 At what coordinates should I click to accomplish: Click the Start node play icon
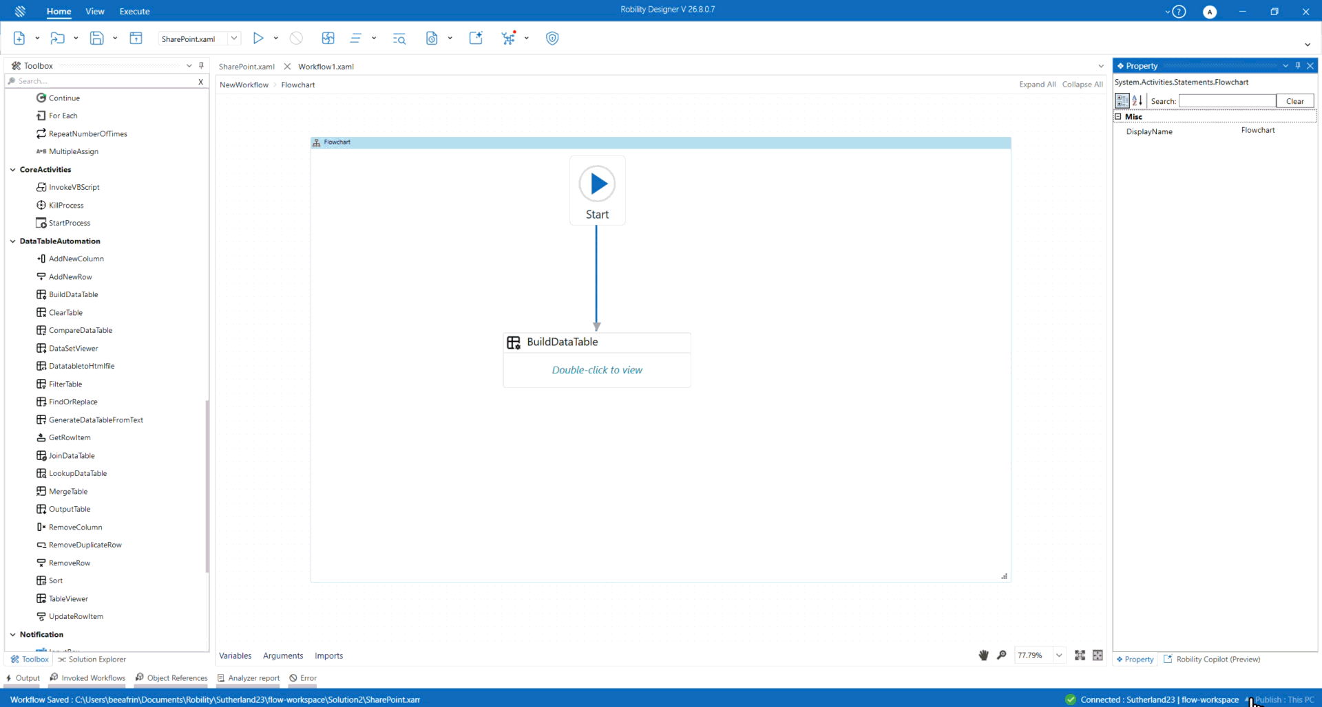tap(597, 184)
